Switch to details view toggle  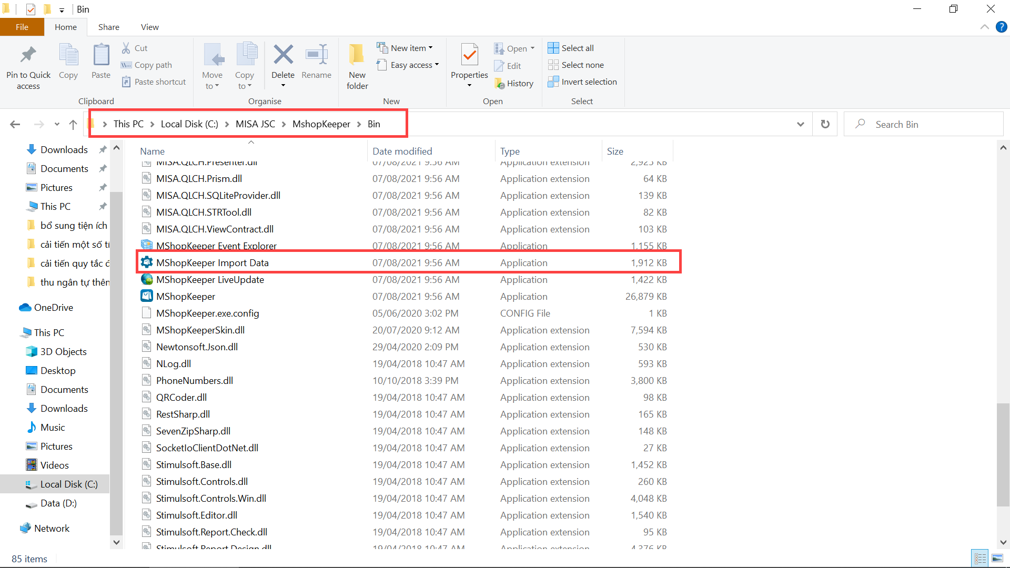[981, 558]
